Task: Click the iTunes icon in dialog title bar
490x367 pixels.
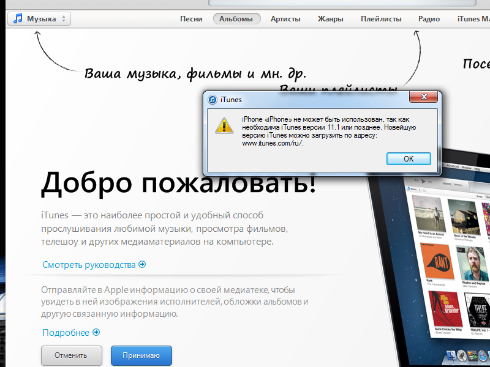Action: tap(213, 100)
